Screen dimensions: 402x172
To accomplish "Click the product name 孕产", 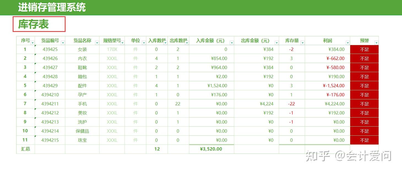I will click(x=82, y=95).
